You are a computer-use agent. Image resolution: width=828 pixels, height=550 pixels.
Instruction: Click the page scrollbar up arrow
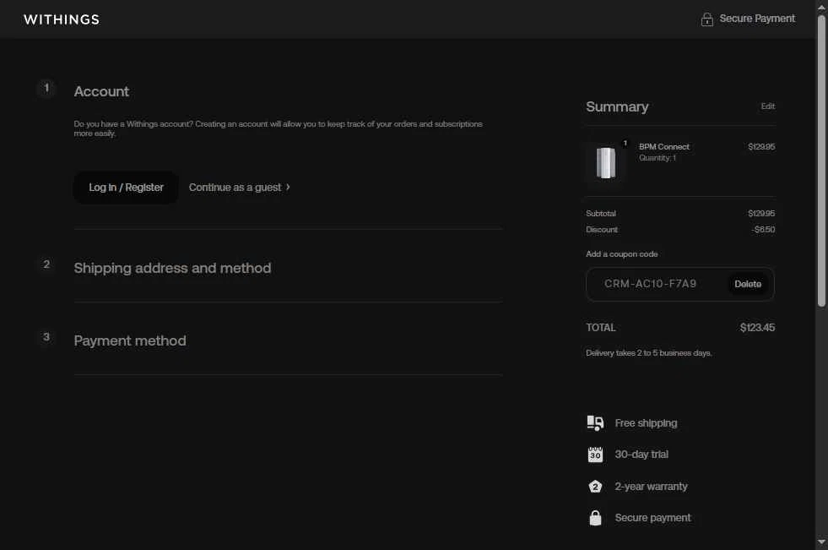[x=821, y=8]
